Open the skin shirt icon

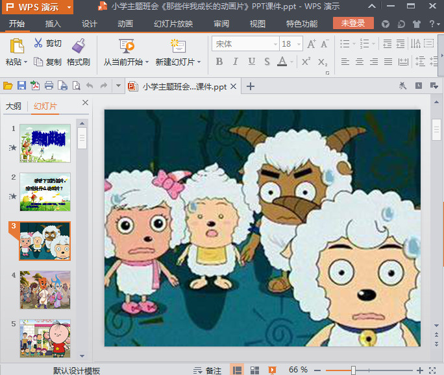click(x=416, y=24)
